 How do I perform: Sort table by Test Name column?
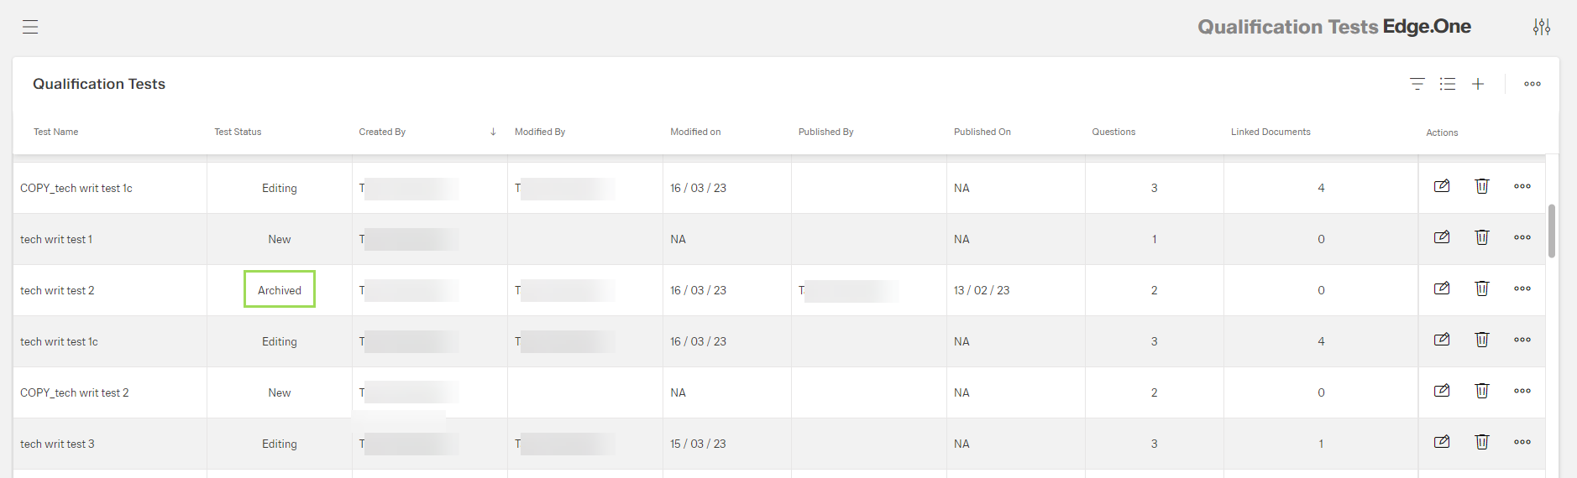pos(56,132)
